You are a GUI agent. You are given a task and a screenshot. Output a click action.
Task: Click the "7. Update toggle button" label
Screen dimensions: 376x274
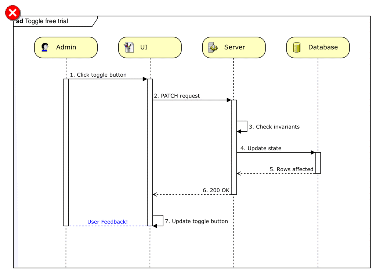point(196,221)
